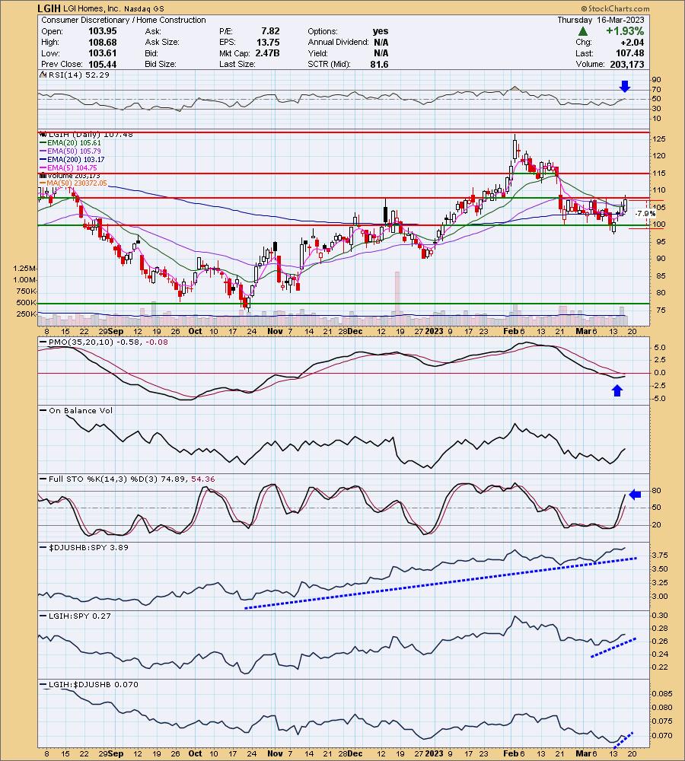Image resolution: width=685 pixels, height=761 pixels.
Task: Click the Options value 'yes'
Action: click(381, 31)
